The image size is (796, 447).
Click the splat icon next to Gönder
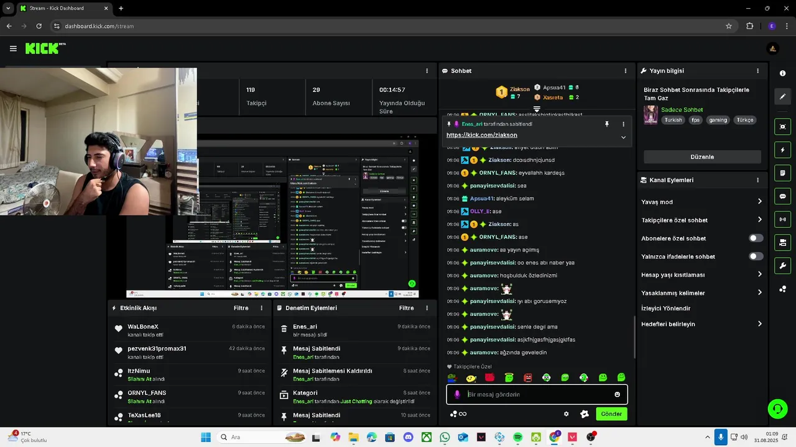[585, 414]
